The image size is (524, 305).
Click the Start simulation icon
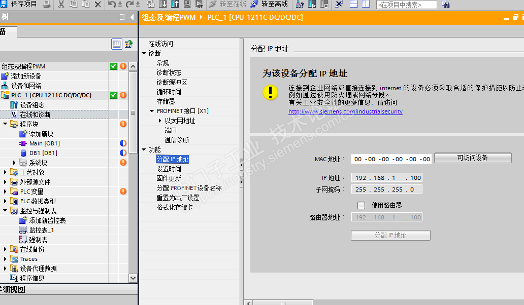click(x=187, y=4)
